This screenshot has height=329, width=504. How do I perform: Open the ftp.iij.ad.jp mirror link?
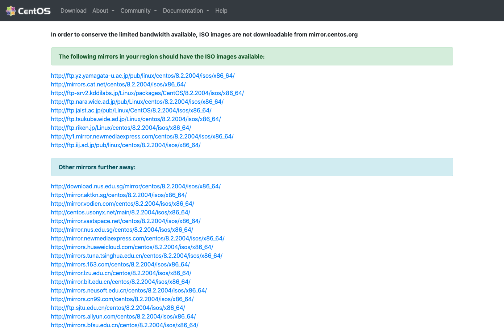tap(126, 145)
